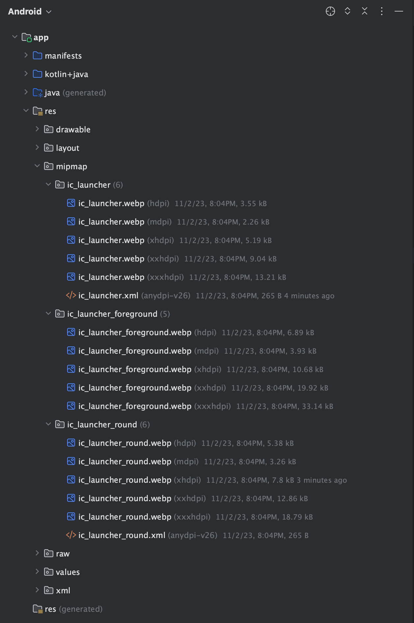Click the XML icon of ic_launcher.xml (anydpi-v26)

[71, 295]
